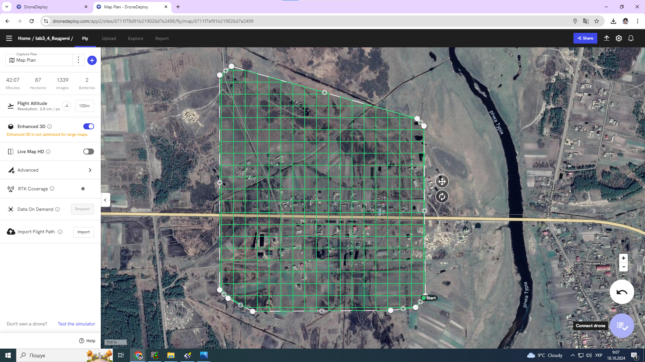Open the notifications bell
Screen dimensions: 645x362
631,38
